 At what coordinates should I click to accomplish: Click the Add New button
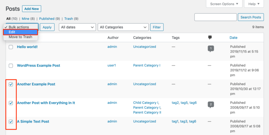point(32,9)
